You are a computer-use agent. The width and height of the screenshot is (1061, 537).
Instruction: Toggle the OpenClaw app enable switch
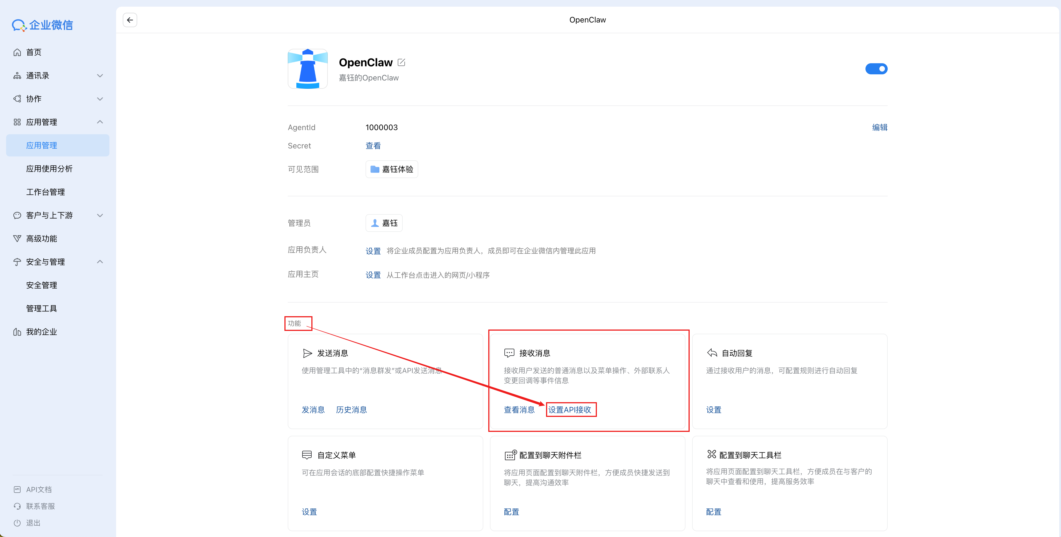(x=876, y=69)
